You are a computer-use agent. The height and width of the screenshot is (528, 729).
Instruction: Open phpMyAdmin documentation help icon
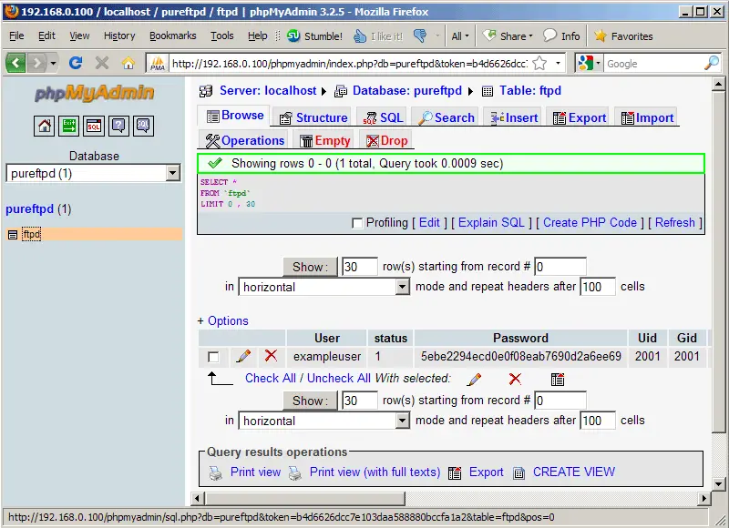118,126
